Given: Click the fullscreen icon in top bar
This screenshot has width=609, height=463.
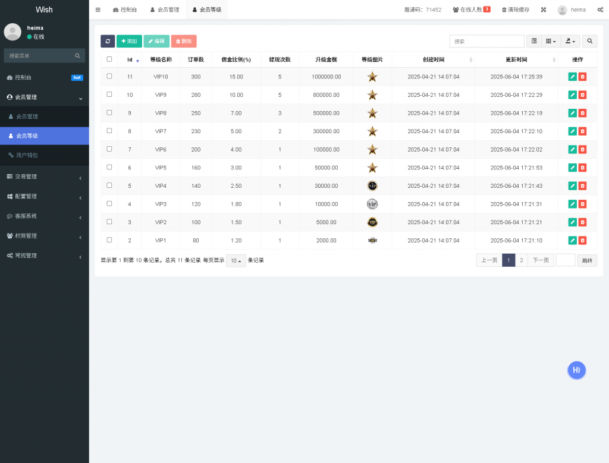Looking at the screenshot, I should tap(544, 10).
